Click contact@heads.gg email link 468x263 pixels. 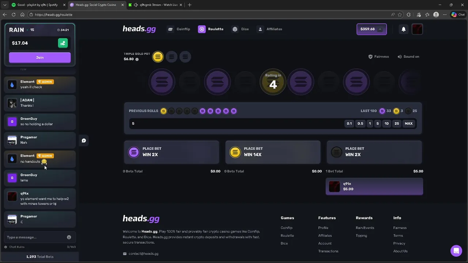(141, 254)
